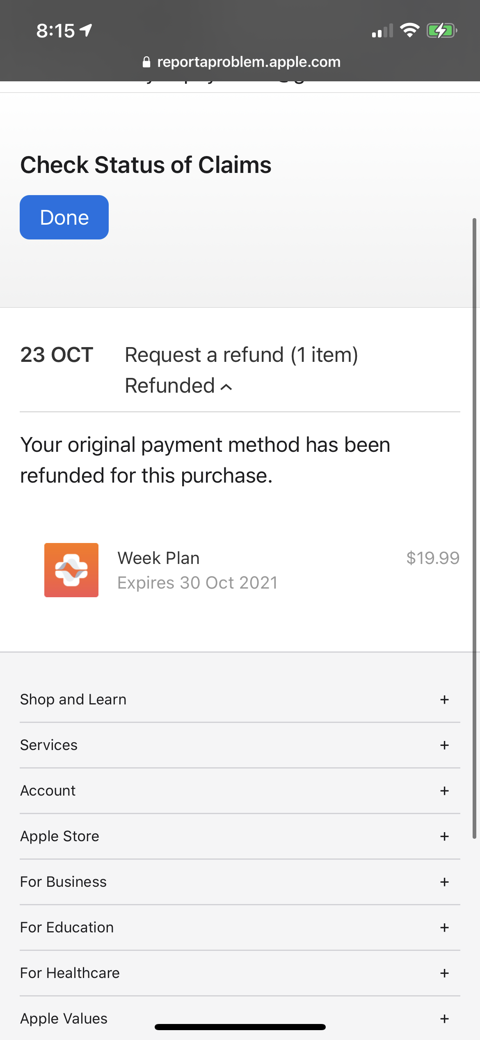Tap the Done button
Screen dimensions: 480x1040
[x=64, y=217]
